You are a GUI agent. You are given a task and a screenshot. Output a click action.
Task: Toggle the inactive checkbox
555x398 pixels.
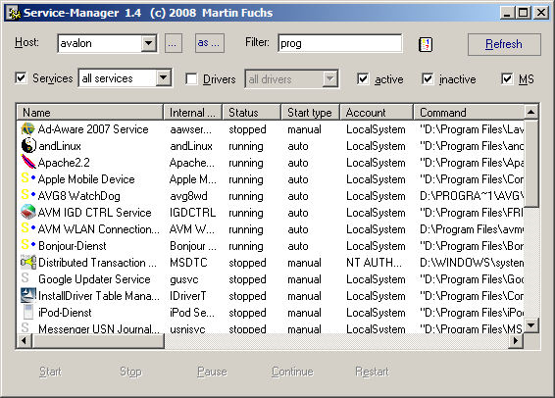pyautogui.click(x=428, y=78)
